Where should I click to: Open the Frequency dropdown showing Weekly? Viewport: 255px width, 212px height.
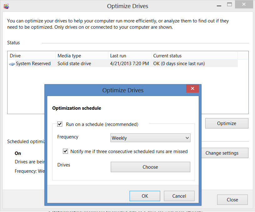pyautogui.click(x=150, y=138)
